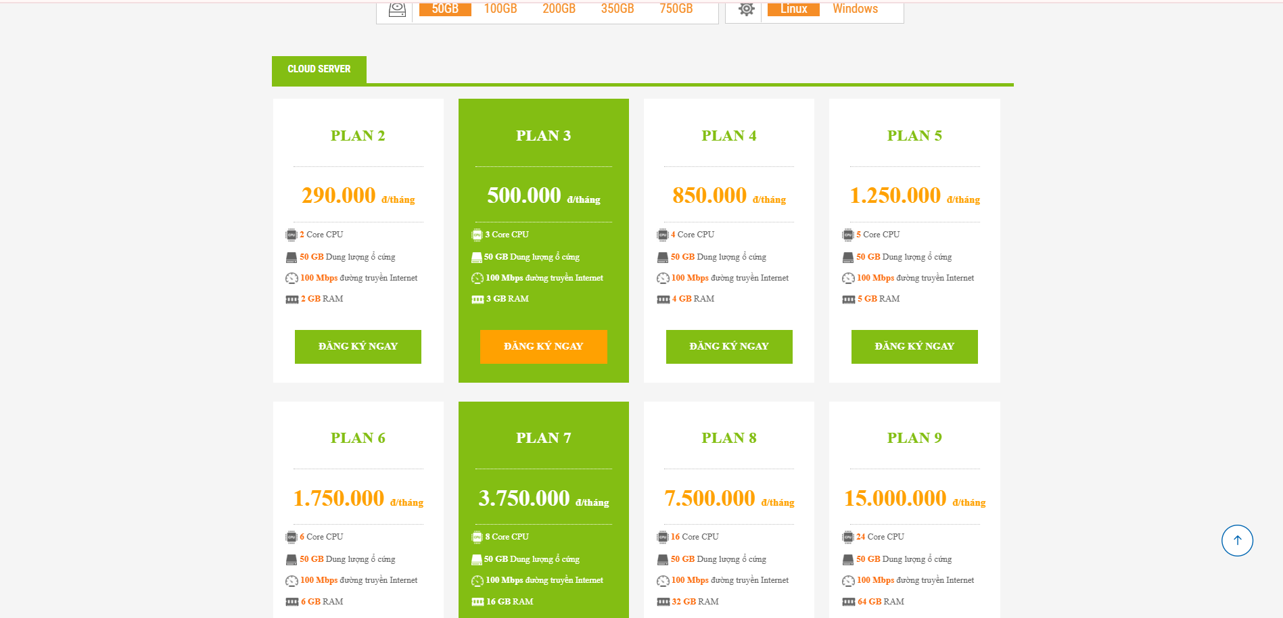This screenshot has height=618, width=1283.
Task: Switch operating system to Windows
Action: point(855,9)
